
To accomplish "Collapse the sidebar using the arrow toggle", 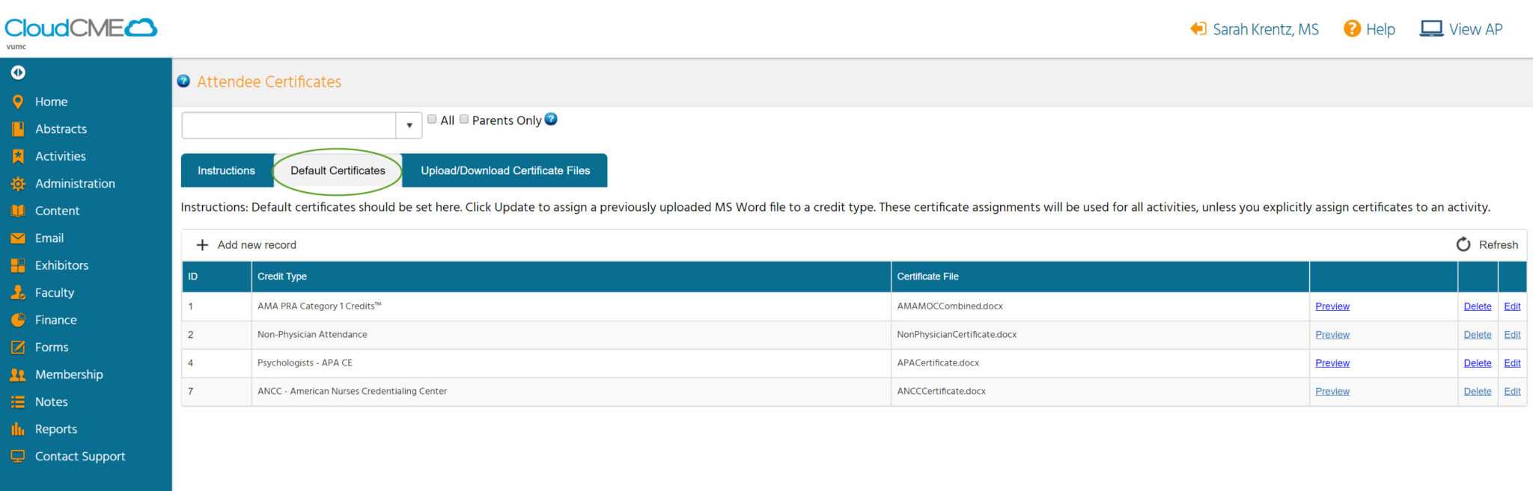I will point(18,72).
